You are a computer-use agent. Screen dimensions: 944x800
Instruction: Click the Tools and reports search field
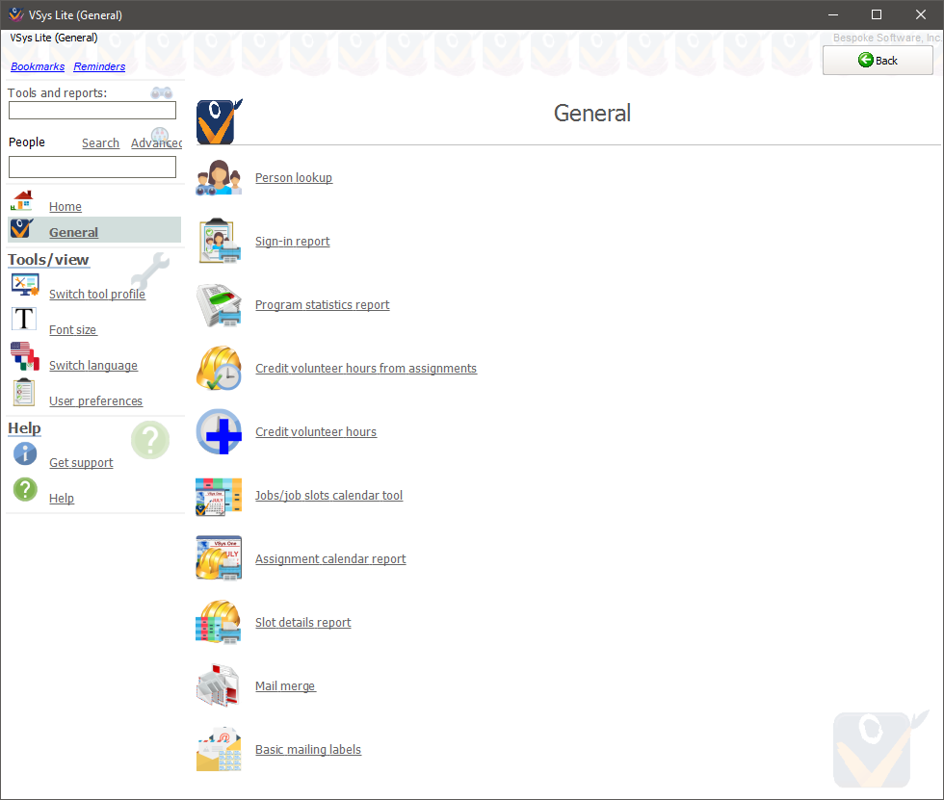click(x=92, y=111)
